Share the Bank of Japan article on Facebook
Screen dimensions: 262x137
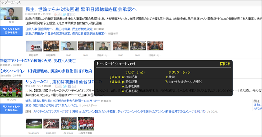69,15
